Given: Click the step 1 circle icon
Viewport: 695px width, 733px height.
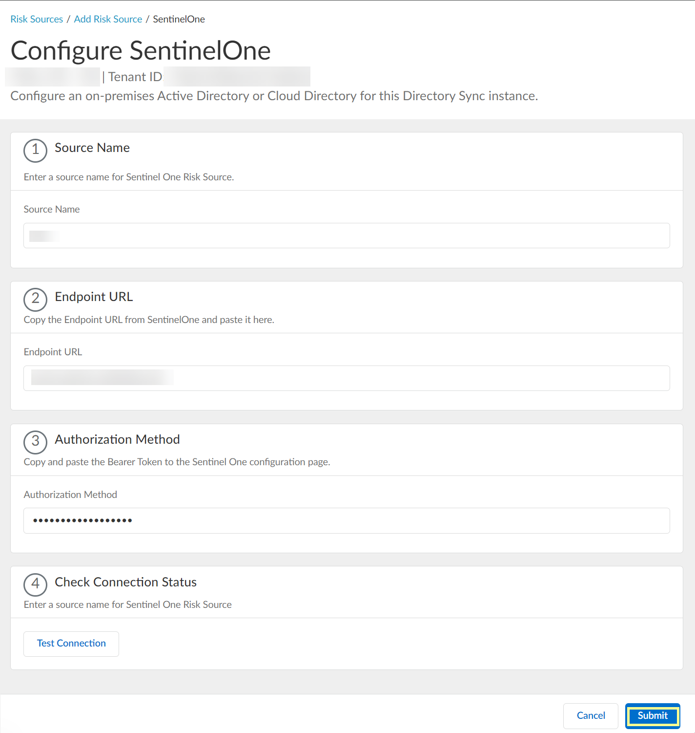Looking at the screenshot, I should pyautogui.click(x=35, y=150).
